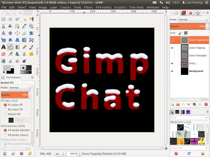This screenshot has height=157, width=210.
Task: Select the Clone stamp tool
Action: tap(24, 54)
